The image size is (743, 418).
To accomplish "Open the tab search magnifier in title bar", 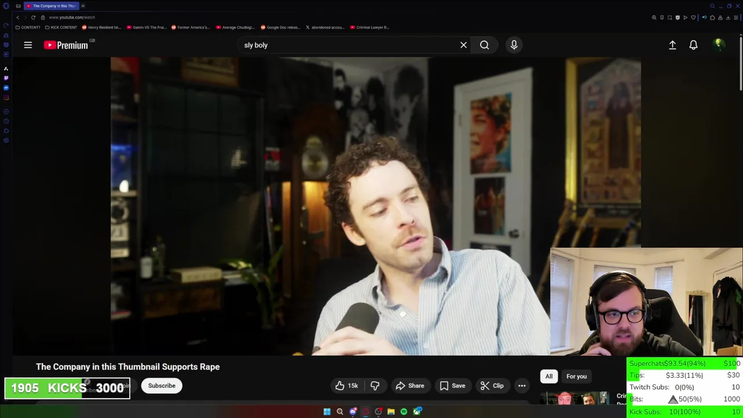I will (712, 6).
